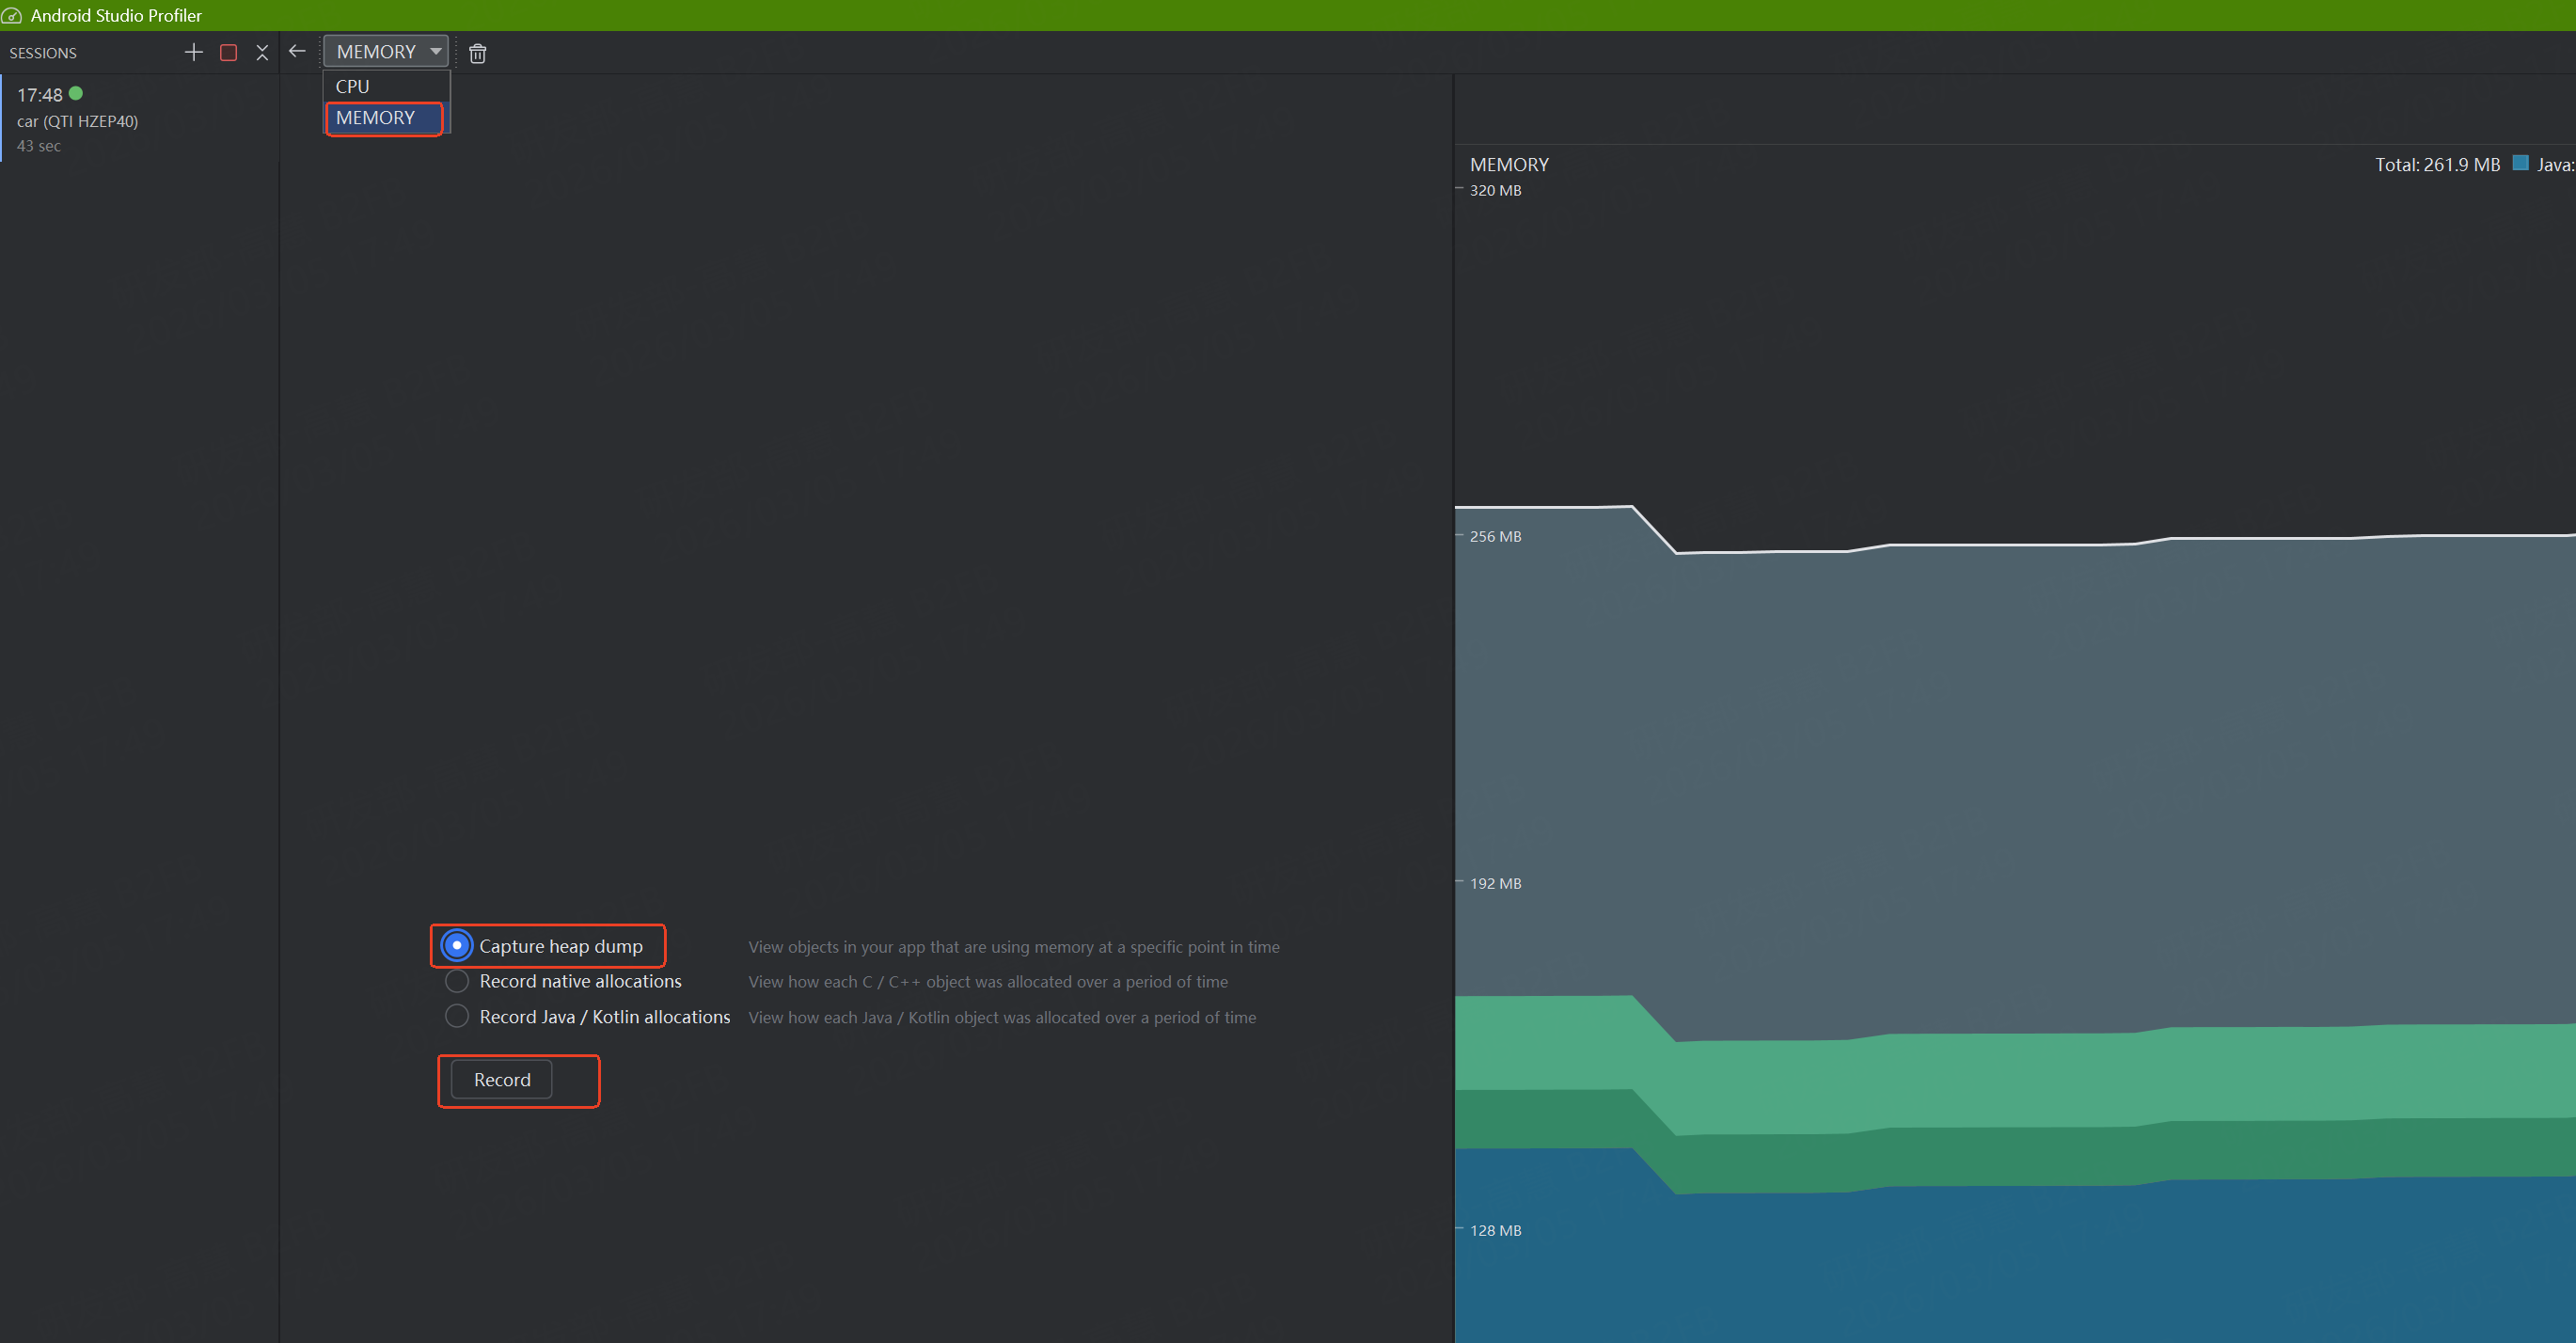Viewport: 2576px width, 1343px height.
Task: Force garbage collection with trash icon
Action: point(478,53)
